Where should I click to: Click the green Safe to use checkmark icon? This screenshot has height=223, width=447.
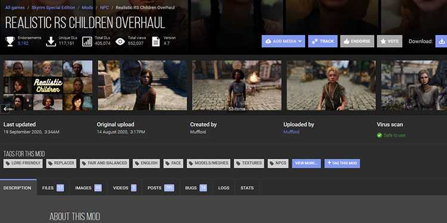coord(380,136)
